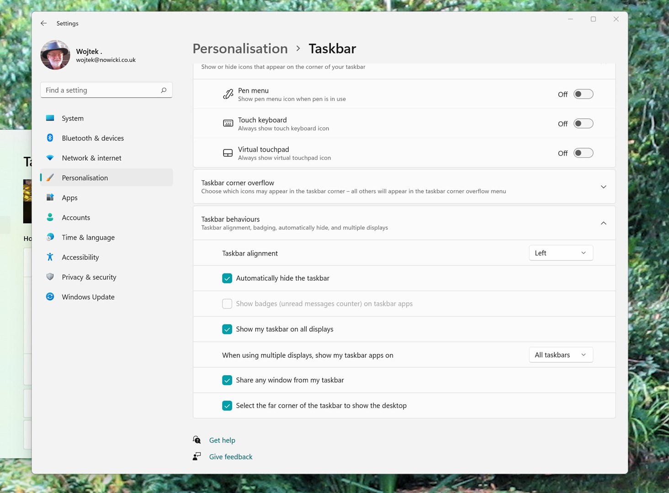The height and width of the screenshot is (493, 669).
Task: Click the Apps icon in sidebar
Action: 50,198
